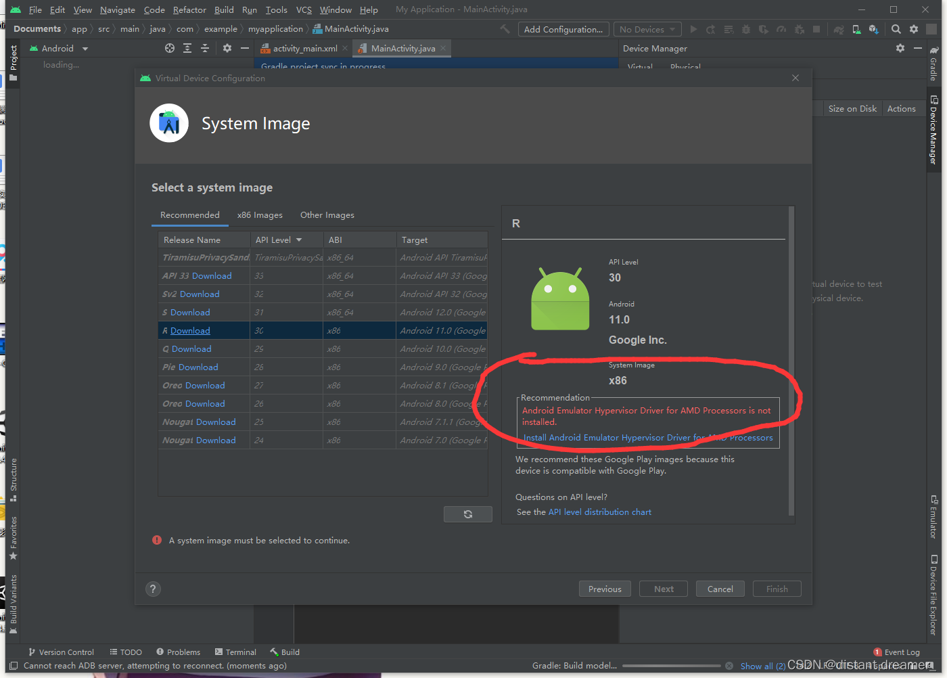
Task: Click the Release Name column header
Action: coord(204,240)
